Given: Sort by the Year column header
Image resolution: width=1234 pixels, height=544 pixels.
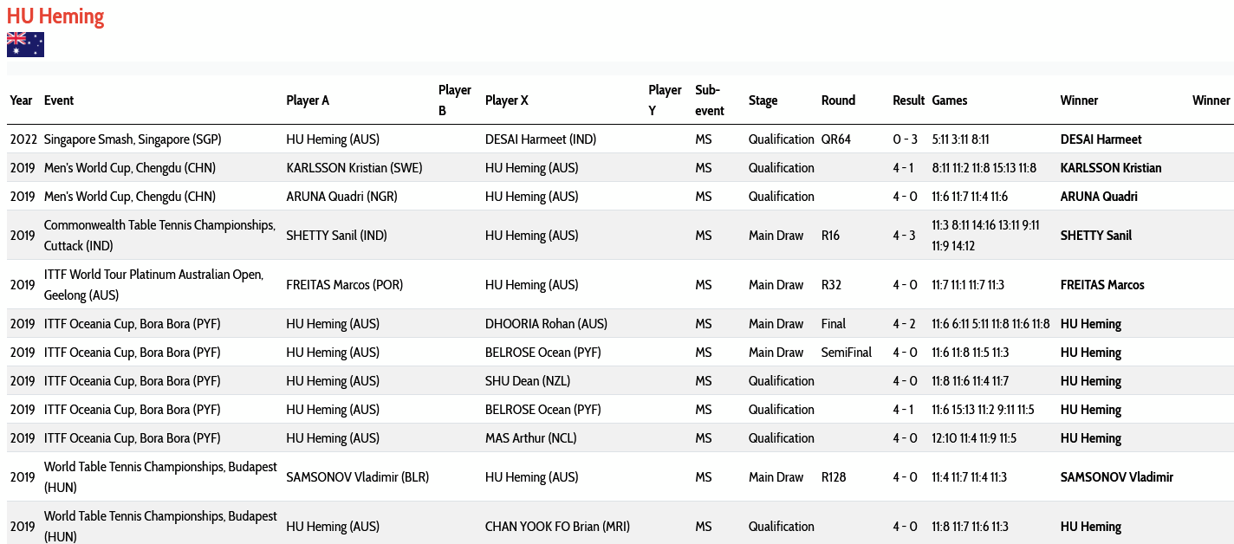Looking at the screenshot, I should [22, 100].
